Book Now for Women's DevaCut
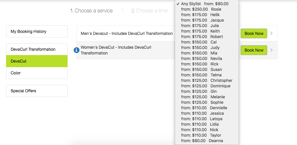Screen dimensions: 297x145 pyautogui.click(x=254, y=50)
